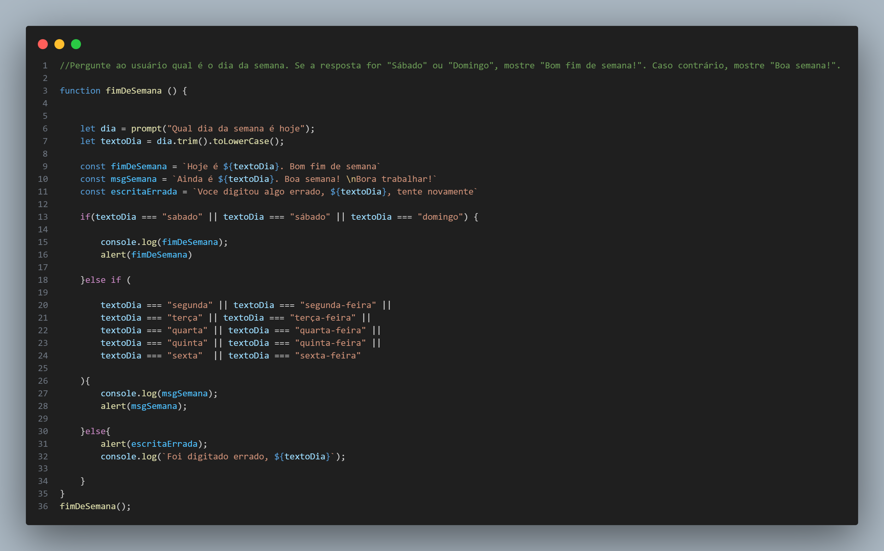Click line number 1 in gutter
The width and height of the screenshot is (884, 551).
point(45,66)
